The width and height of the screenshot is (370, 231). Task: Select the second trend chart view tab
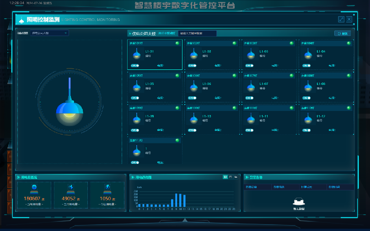230,177
